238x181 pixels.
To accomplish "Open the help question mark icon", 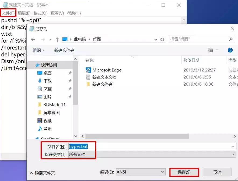I will click(230, 50).
